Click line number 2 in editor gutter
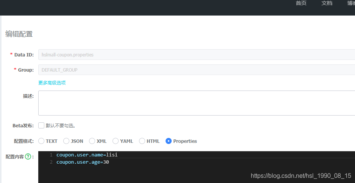Image resolution: width=355 pixels, height=183 pixels. coord(51,162)
